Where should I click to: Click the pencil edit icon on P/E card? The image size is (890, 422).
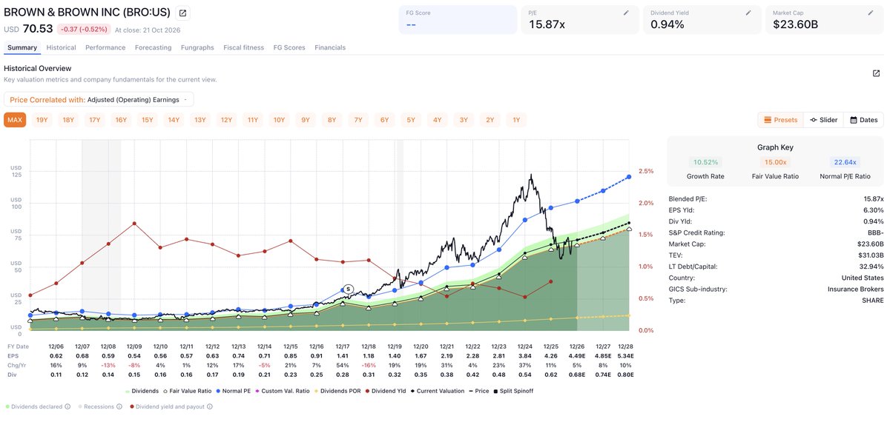coord(626,13)
